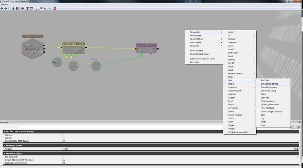This screenshot has height=168, width=303.
Task: Expand the New Event submenu
Action: click(x=204, y=46)
